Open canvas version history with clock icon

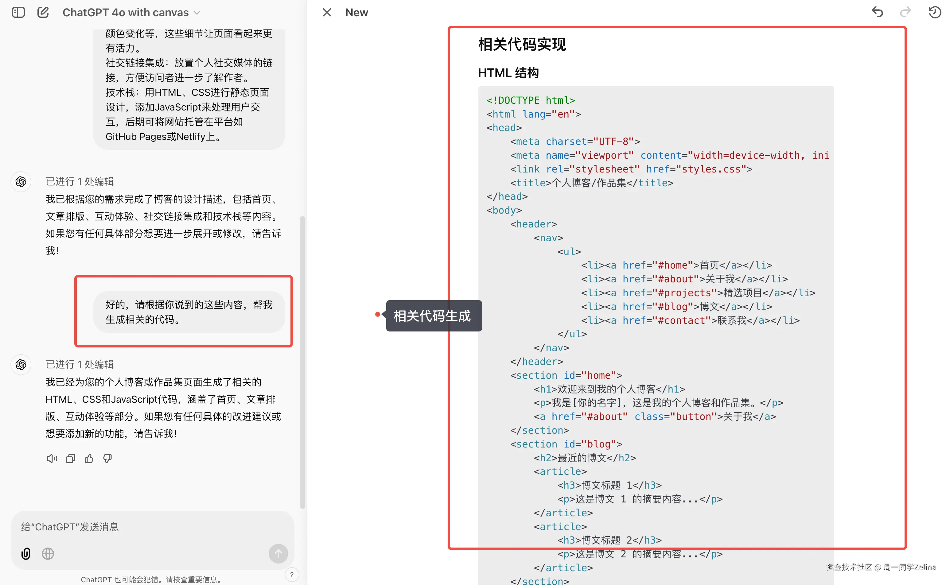pos(935,12)
